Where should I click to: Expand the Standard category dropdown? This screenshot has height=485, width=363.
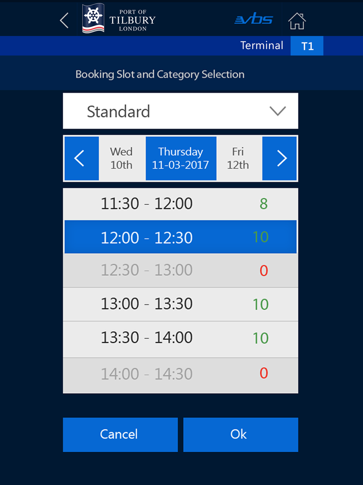(180, 111)
